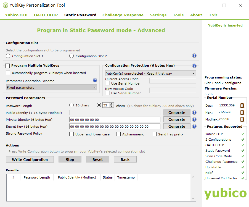Generate a Private Identity
This screenshot has height=207, width=249.
177,120
